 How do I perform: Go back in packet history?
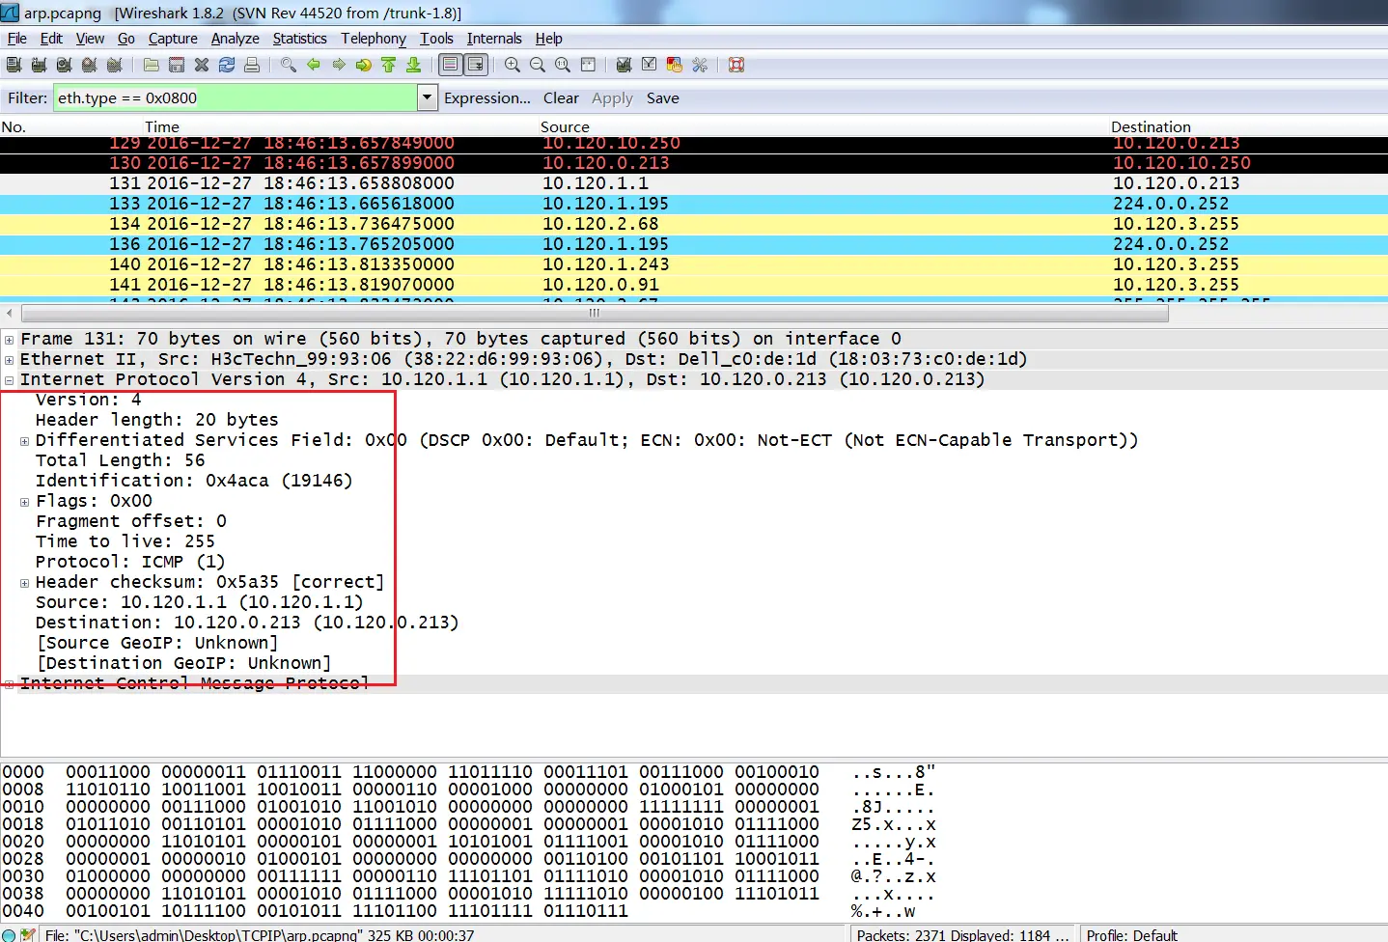click(314, 65)
